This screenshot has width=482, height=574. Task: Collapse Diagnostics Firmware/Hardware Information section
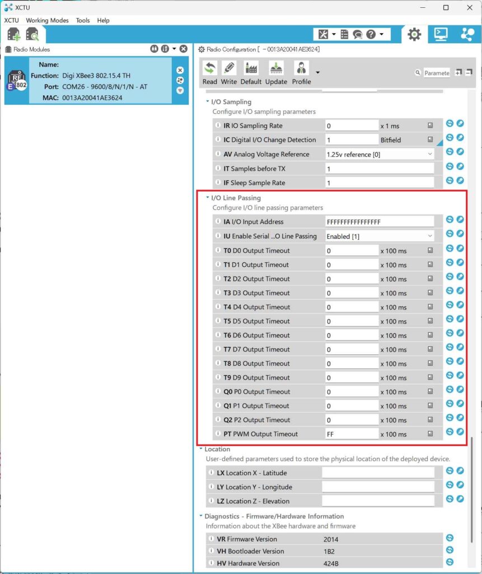point(201,516)
